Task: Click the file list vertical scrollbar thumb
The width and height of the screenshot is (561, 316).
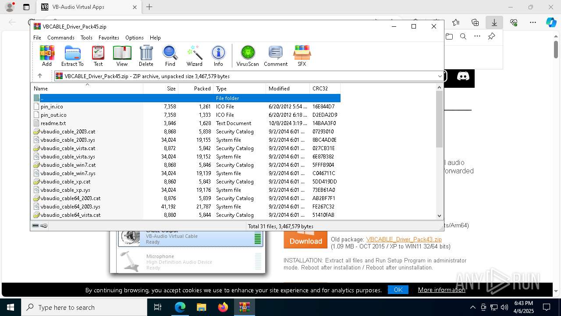Action: point(439,119)
